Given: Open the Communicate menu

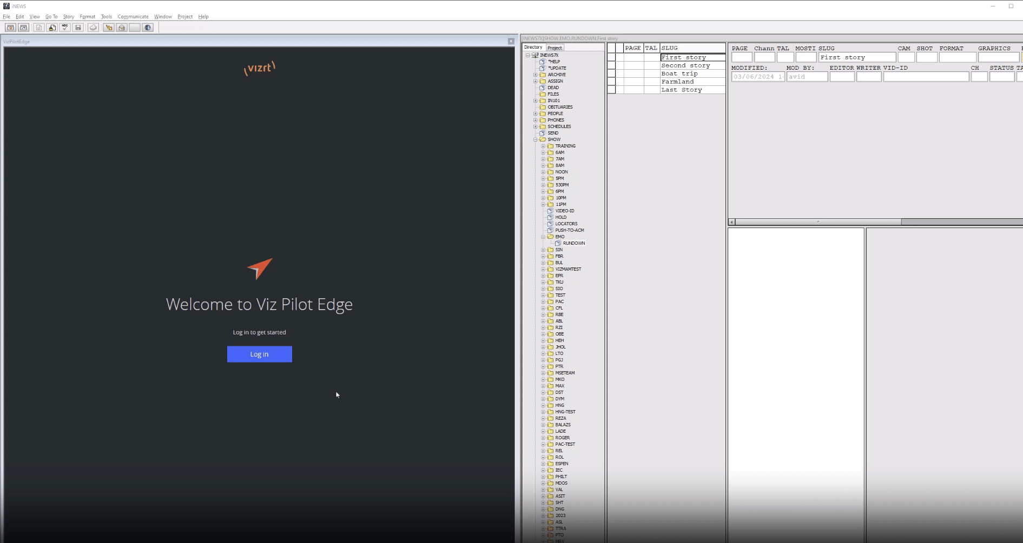Looking at the screenshot, I should [133, 16].
